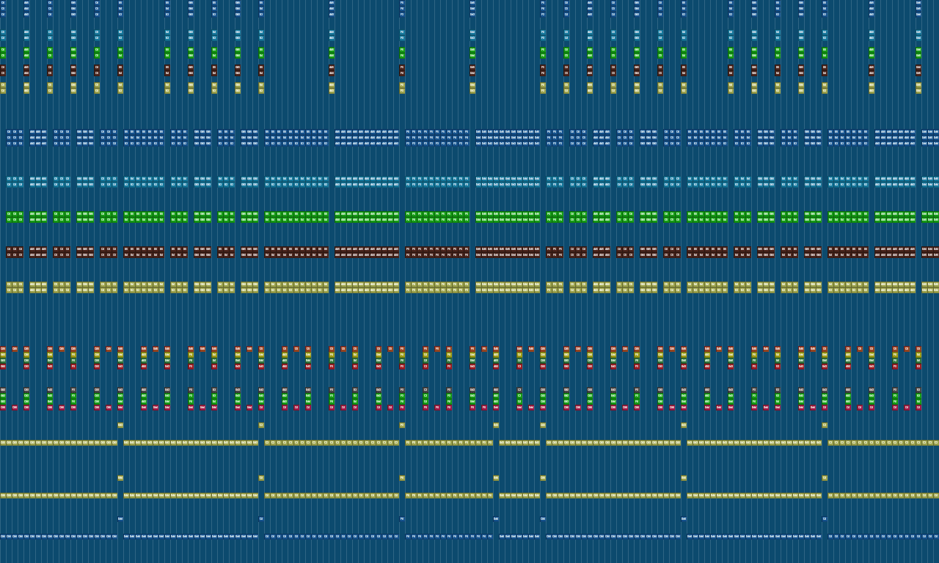939x563 pixels.
Task: Click the first isolated yellow note between the two long yellow rows
Action: tap(120, 478)
